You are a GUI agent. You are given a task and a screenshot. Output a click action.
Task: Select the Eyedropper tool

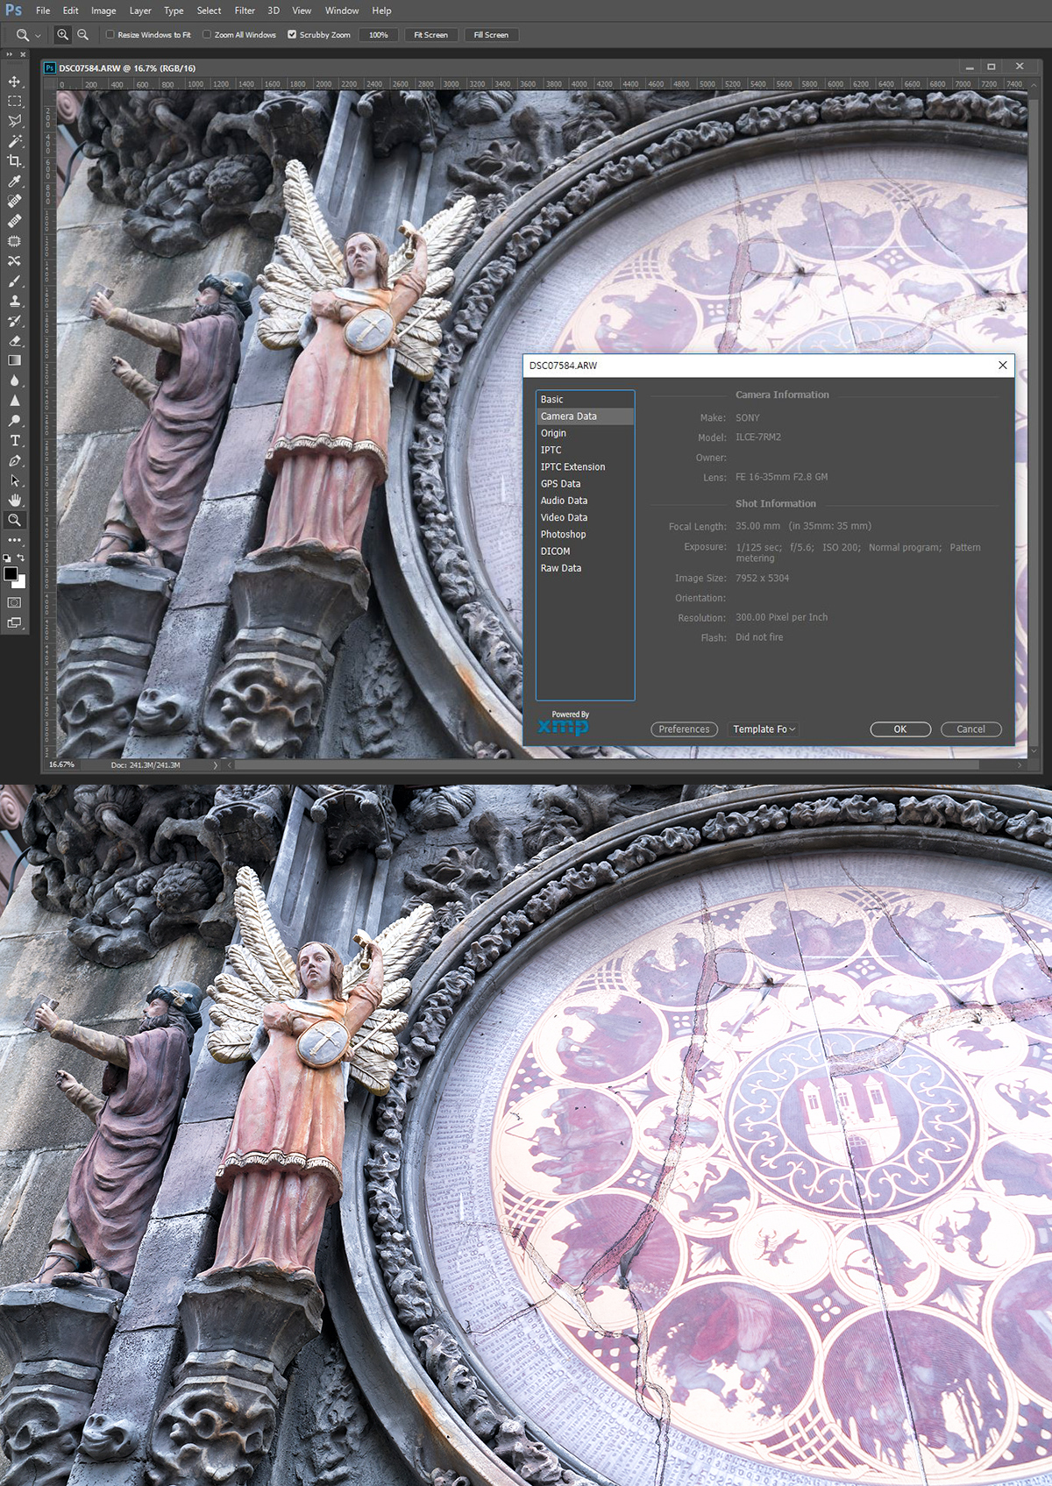click(14, 181)
